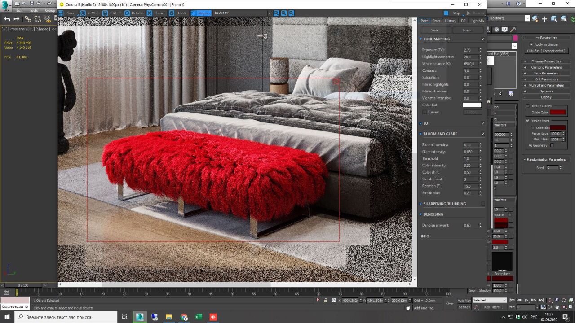Disable the Tone Mapping checkbox
Screen dimensions: 575x323
point(483,39)
